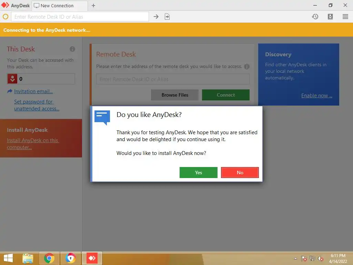
Task: Click Enable now in Discovery panel
Action: pyautogui.click(x=316, y=96)
